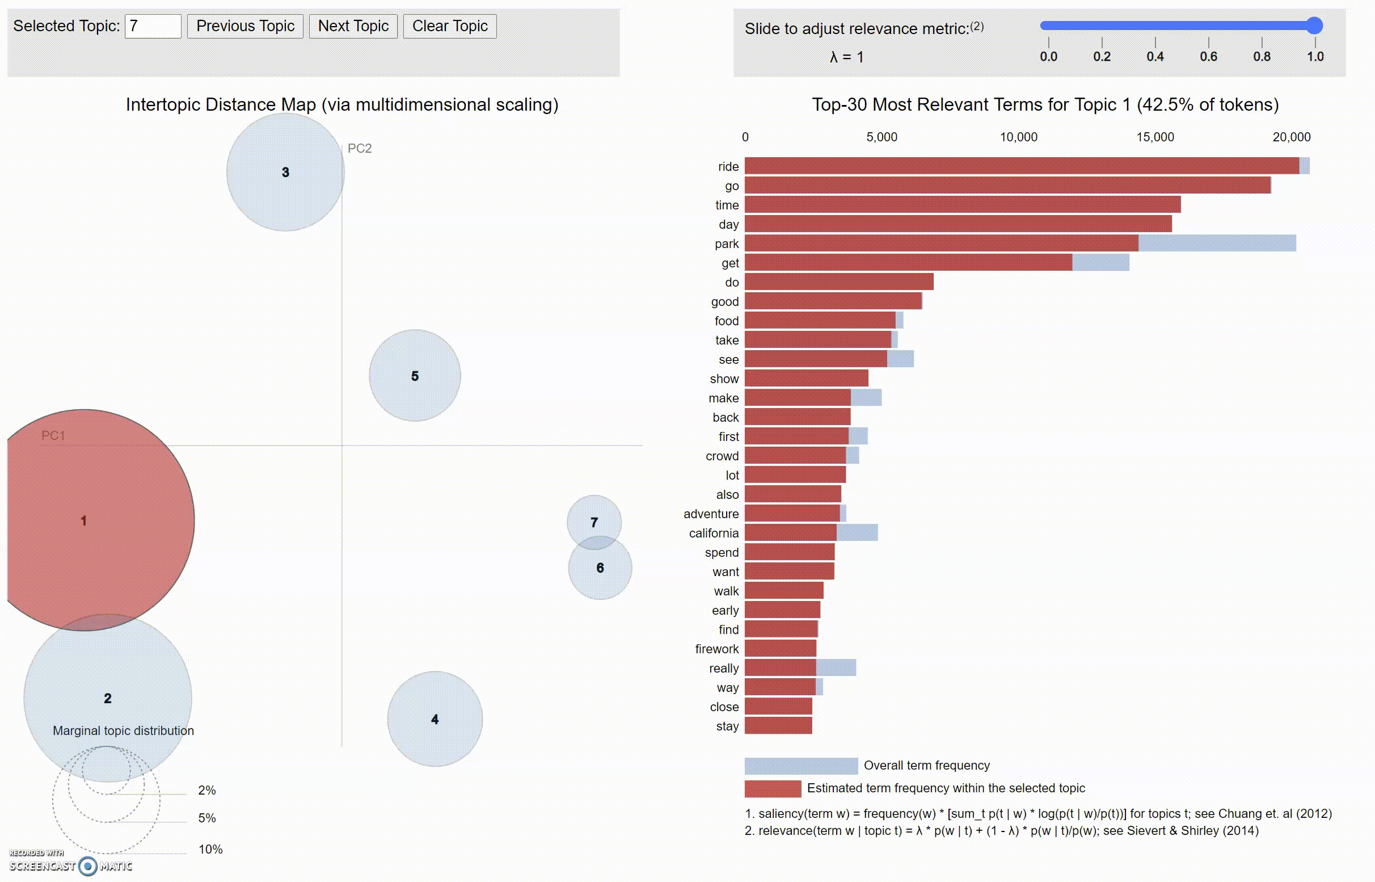Viewport: 1375px width, 882px height.
Task: Click the red Estimated term frequency swatch
Action: pyautogui.click(x=772, y=789)
